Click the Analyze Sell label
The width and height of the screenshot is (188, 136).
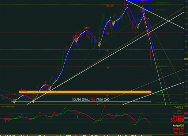pyautogui.click(x=178, y=129)
